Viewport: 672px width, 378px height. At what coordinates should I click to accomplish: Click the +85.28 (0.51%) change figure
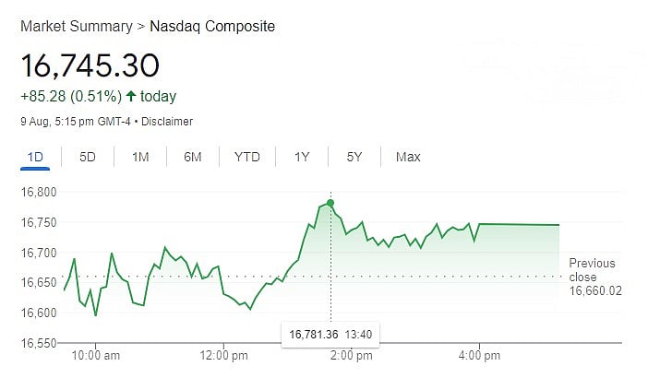pyautogui.click(x=70, y=97)
